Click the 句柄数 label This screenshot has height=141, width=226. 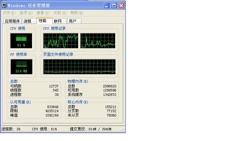click(16, 86)
